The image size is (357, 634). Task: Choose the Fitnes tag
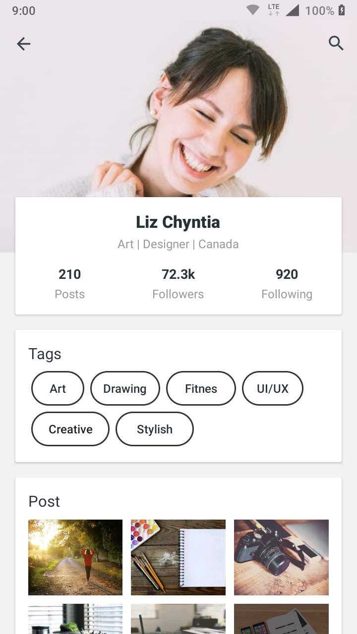coord(201,389)
